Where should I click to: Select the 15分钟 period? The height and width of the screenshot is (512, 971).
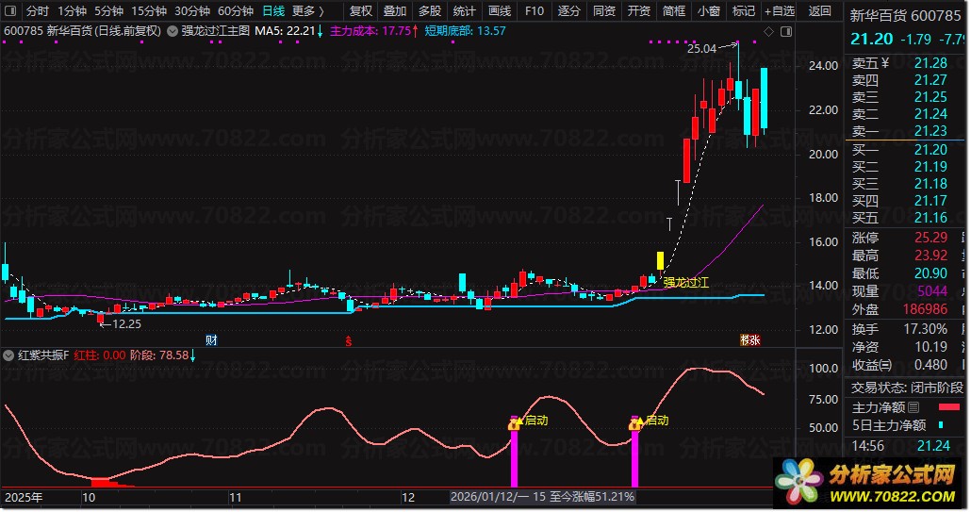coord(149,11)
